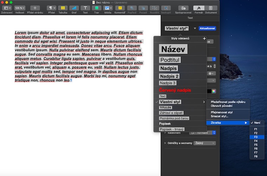Expand the Řádkování disclosure triangle

165,133
